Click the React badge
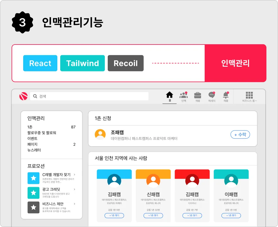 tap(40, 63)
